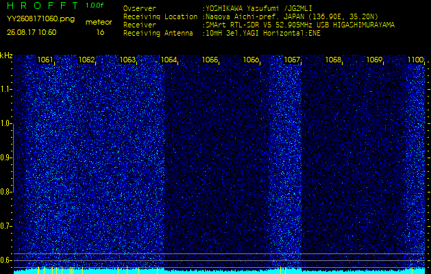Click the 1.0 frequency axis label
The image size is (431, 274).
tap(5, 124)
